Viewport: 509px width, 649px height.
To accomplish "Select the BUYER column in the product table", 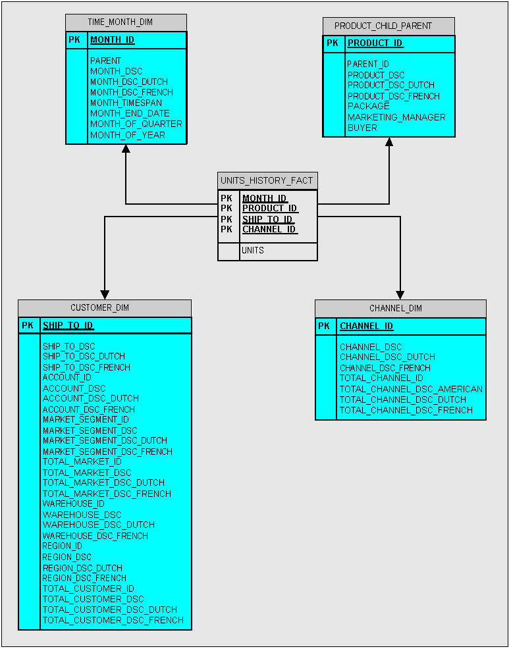I will pyautogui.click(x=362, y=128).
